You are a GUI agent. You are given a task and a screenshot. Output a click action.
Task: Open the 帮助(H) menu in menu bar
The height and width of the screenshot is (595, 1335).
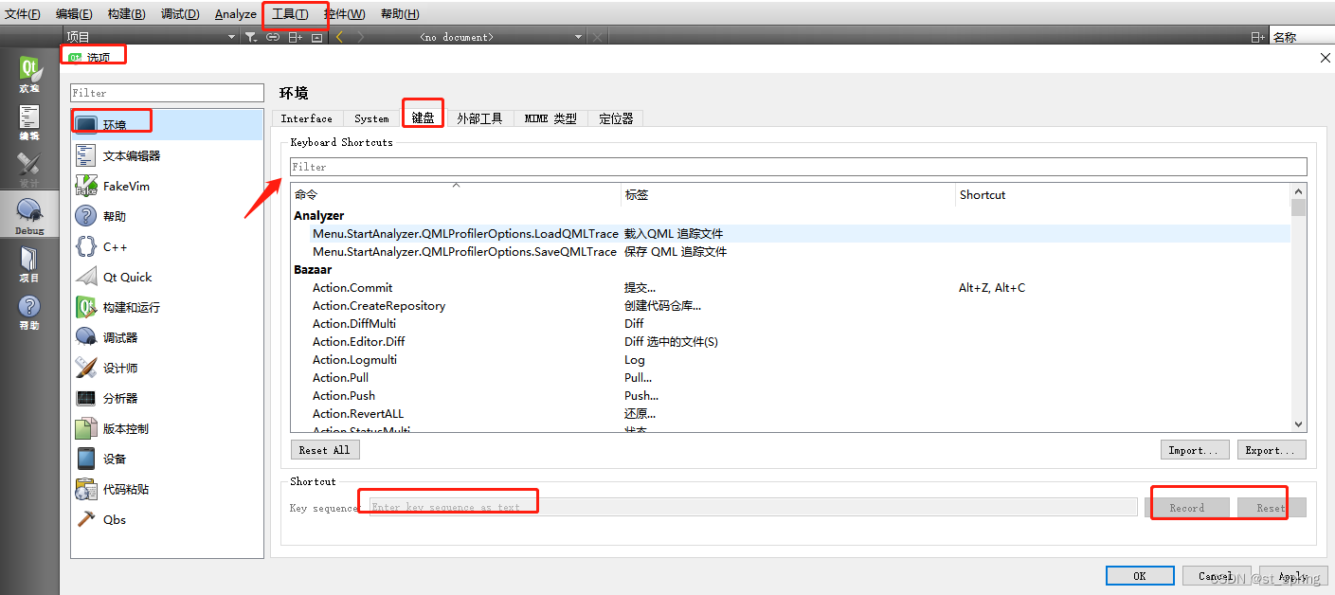point(400,14)
